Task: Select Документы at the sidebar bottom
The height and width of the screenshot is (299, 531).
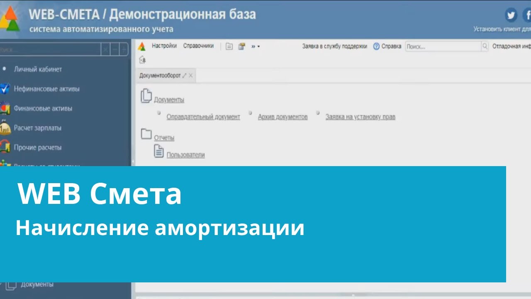Action: coord(37,285)
